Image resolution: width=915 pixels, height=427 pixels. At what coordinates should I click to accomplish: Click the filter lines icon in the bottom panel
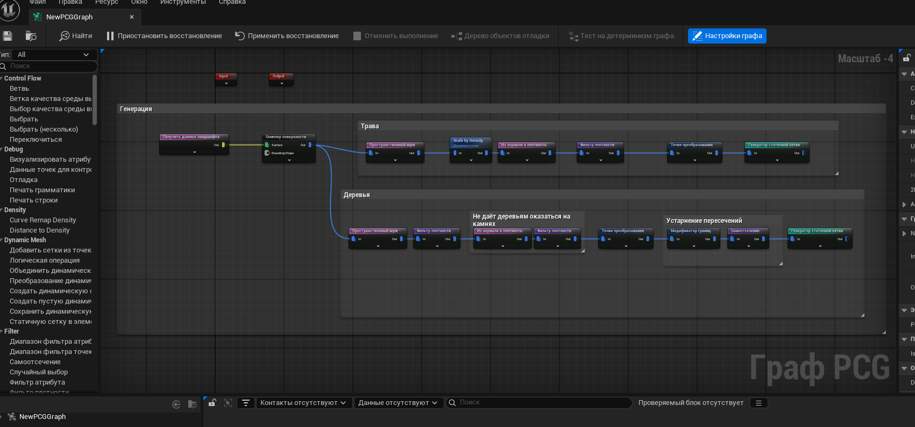point(246,403)
